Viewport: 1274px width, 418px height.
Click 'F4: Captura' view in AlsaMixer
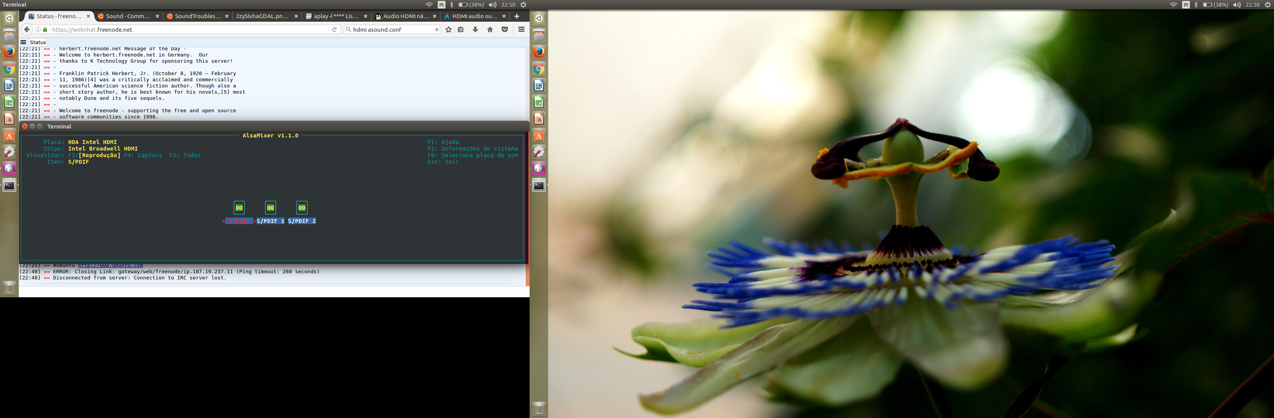143,156
